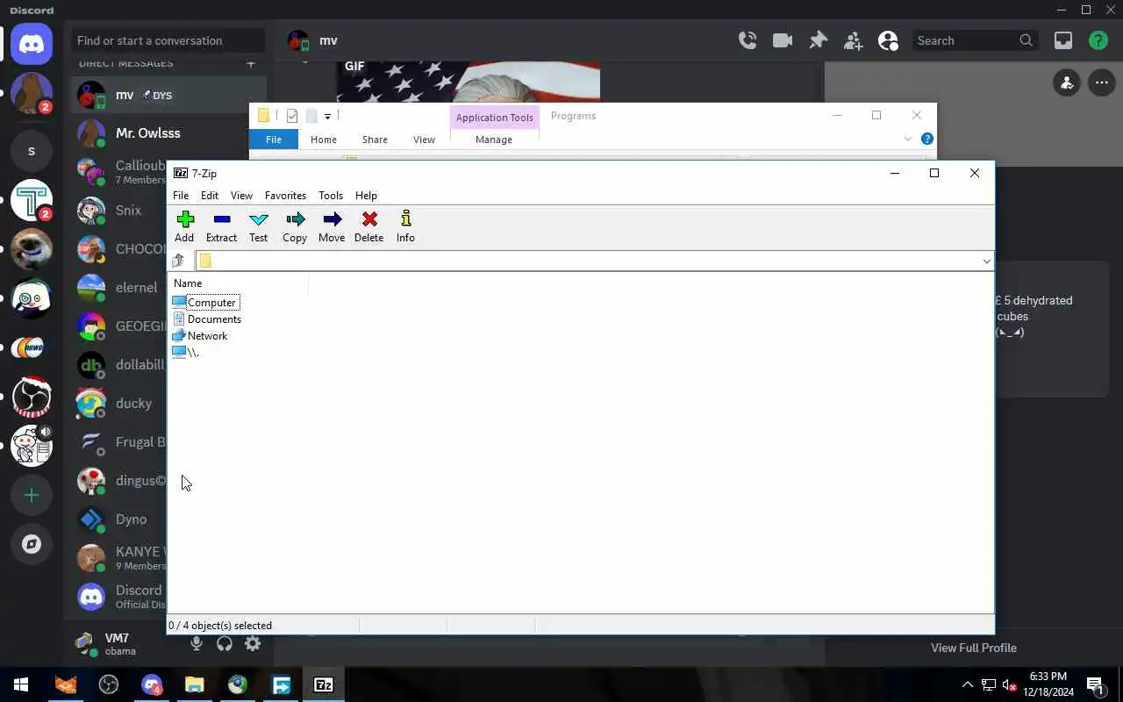The image size is (1123, 702).
Task: Add friends to DM icon
Action: tap(853, 40)
